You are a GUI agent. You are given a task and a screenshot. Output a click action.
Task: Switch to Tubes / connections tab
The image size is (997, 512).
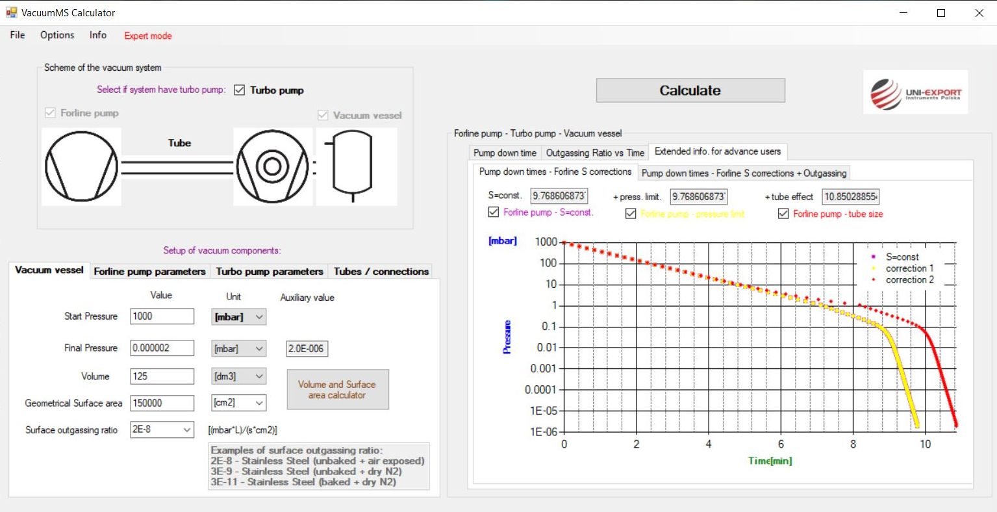[x=381, y=272]
